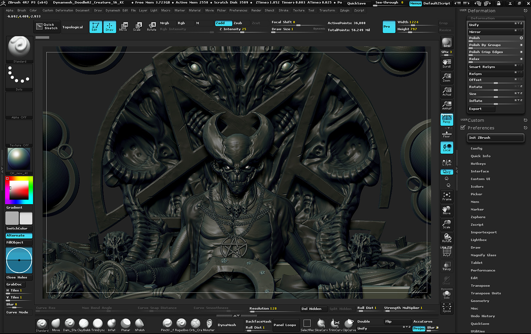The height and width of the screenshot is (334, 531).
Task: Adjust the Draw Size slider
Action: (x=291, y=30)
